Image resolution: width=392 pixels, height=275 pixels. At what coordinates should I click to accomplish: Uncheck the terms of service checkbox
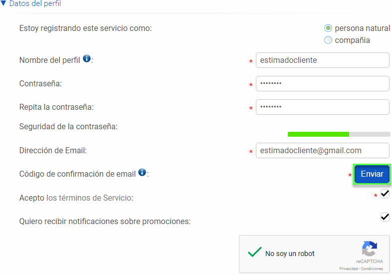click(x=385, y=194)
